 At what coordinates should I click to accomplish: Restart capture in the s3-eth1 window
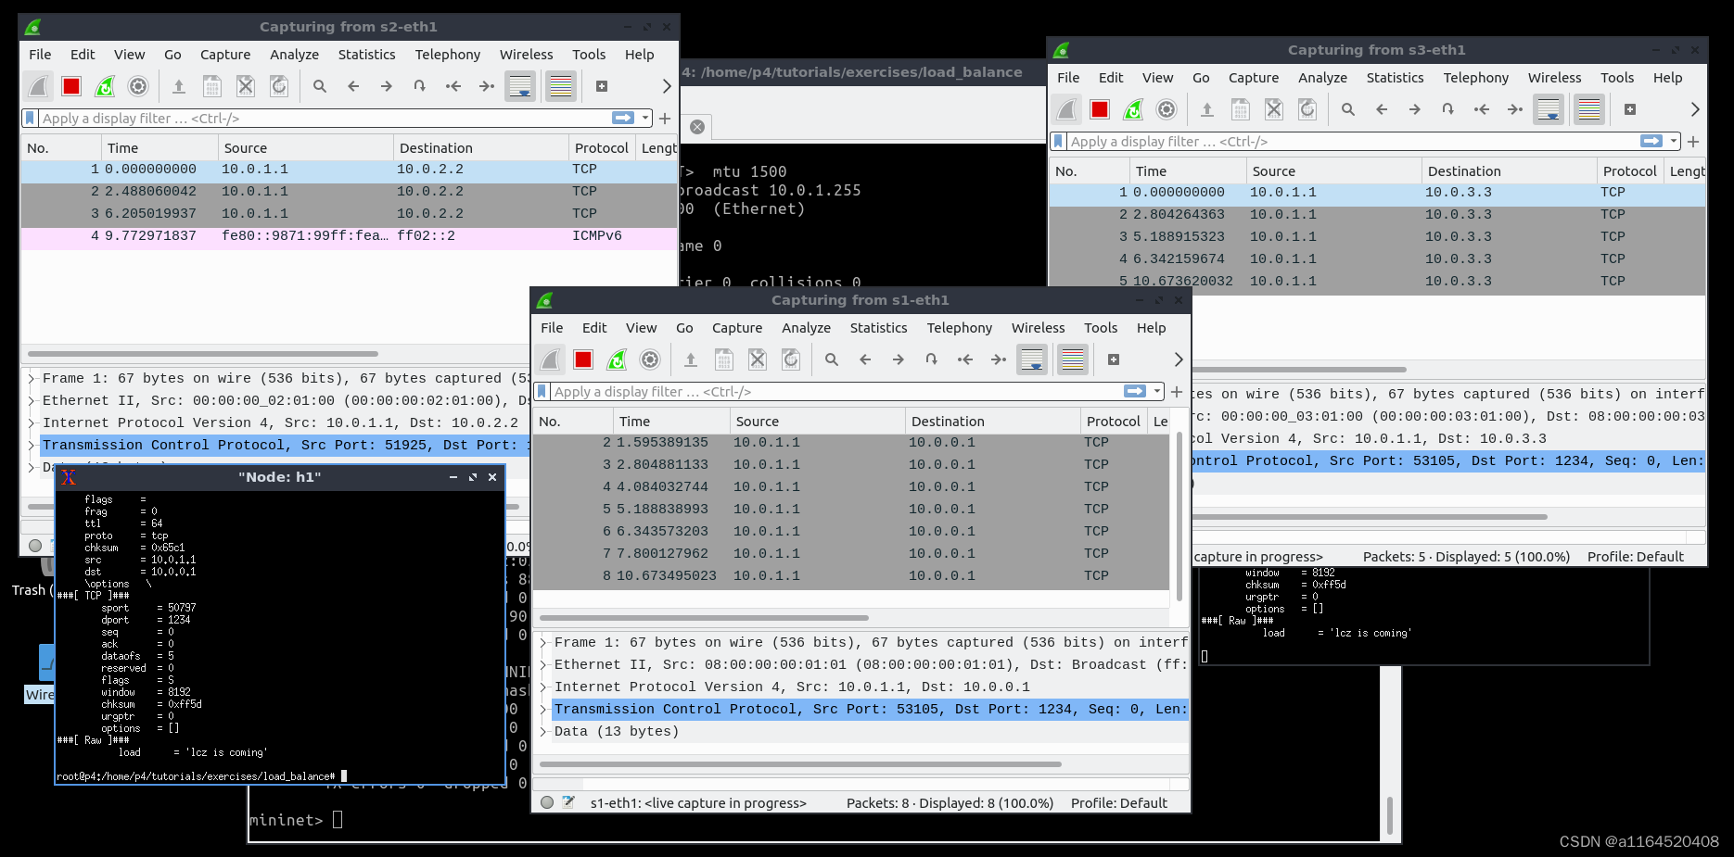[x=1133, y=109]
